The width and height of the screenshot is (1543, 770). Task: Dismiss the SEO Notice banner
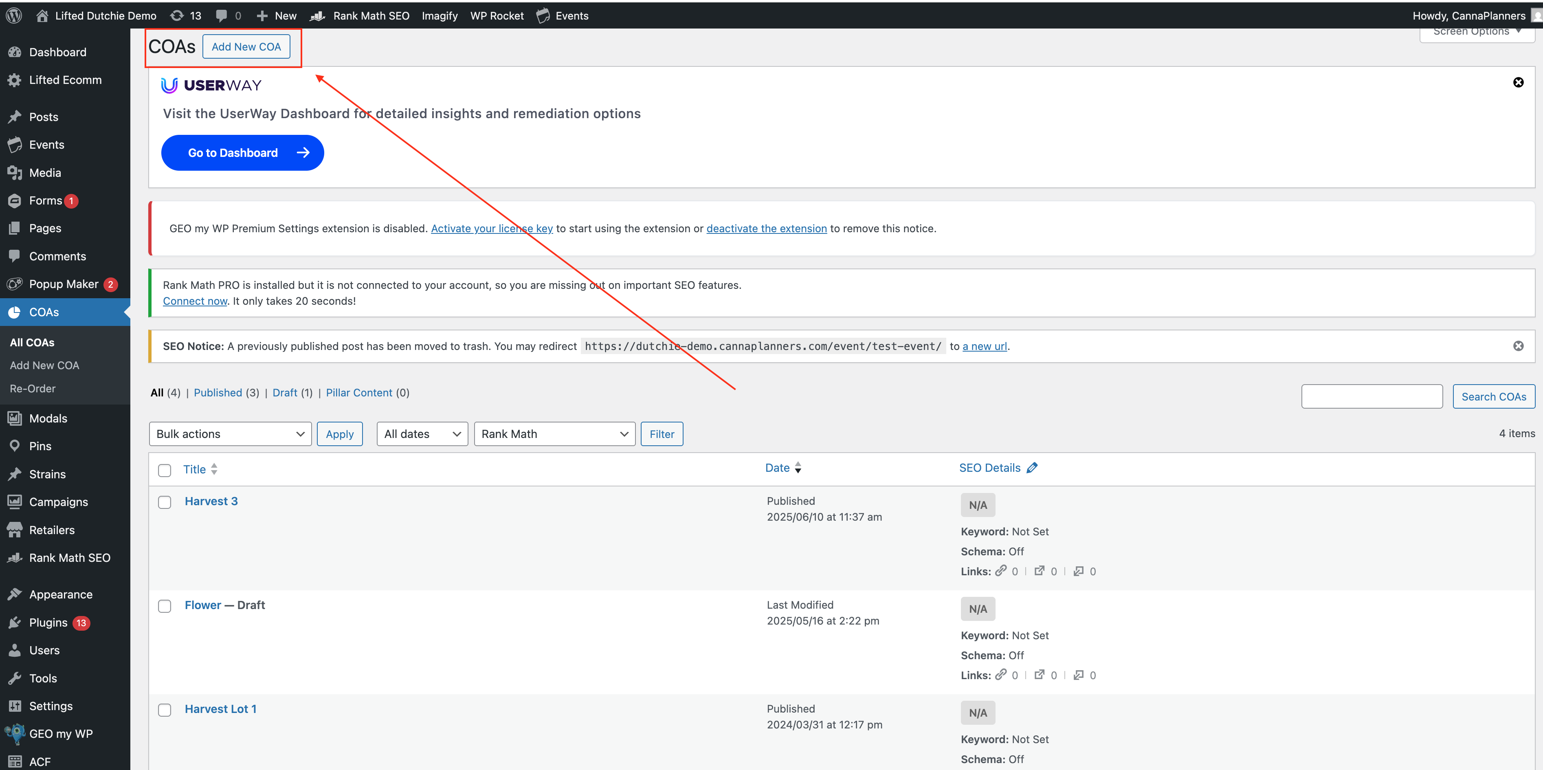click(1518, 346)
